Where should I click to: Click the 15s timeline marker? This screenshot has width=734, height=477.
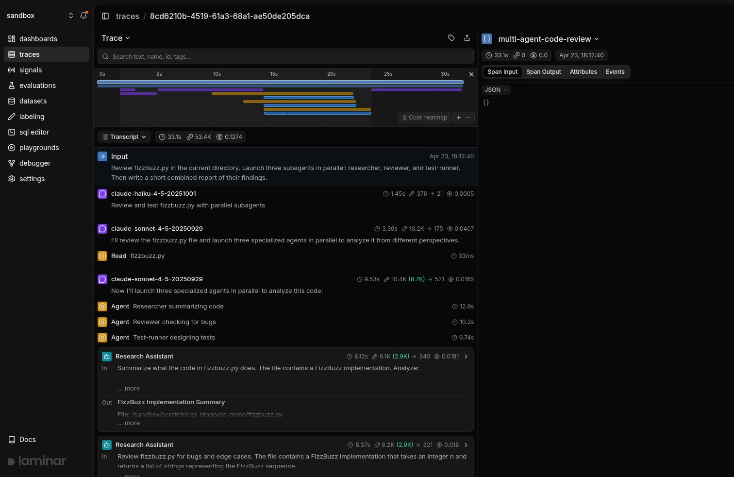274,74
